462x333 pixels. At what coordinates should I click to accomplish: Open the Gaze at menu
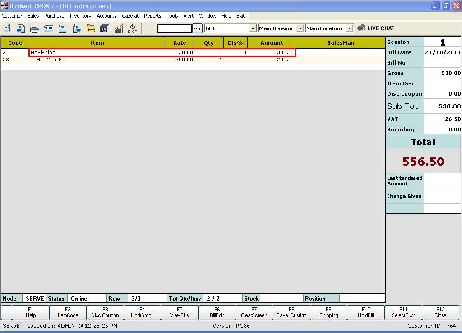click(x=130, y=16)
